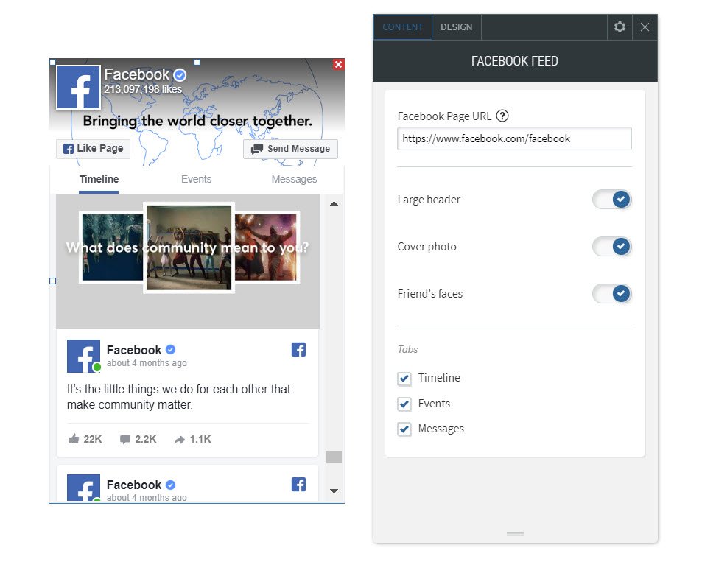Click the scrollbar down arrow in the feed
The height and width of the screenshot is (576, 716).
[x=334, y=491]
